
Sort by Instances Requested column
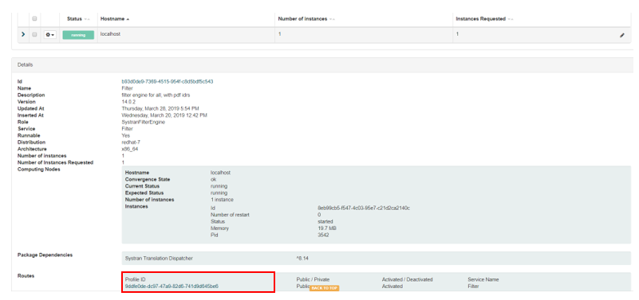[484, 18]
